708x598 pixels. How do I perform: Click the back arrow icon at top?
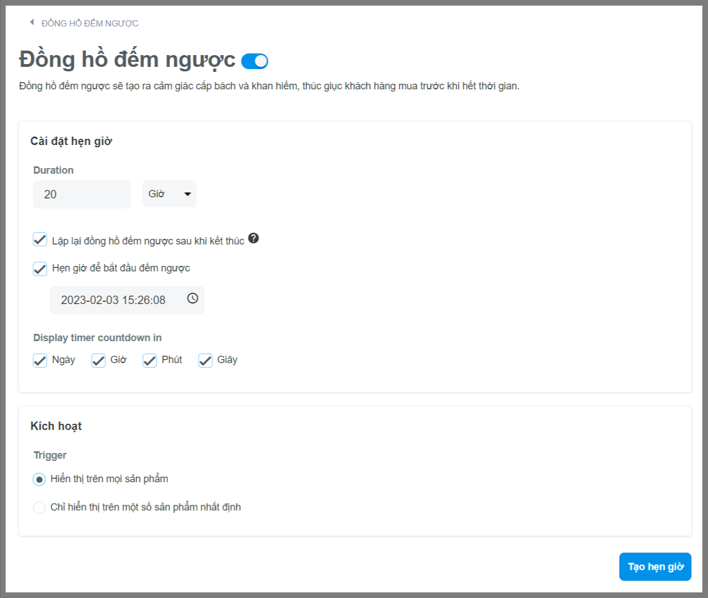[x=32, y=22]
